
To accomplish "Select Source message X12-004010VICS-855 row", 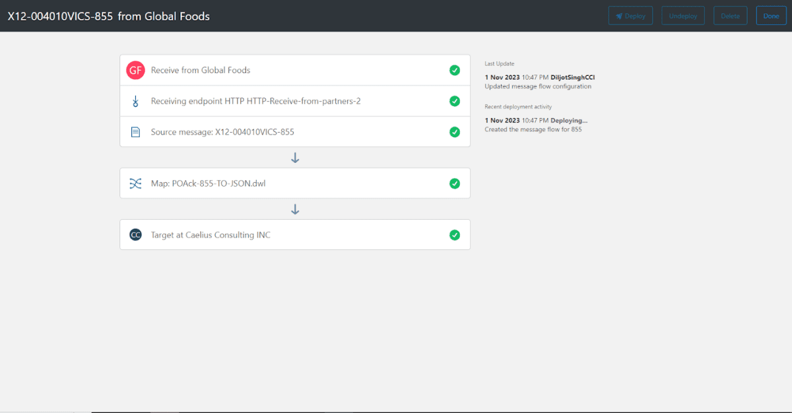I will coord(295,132).
